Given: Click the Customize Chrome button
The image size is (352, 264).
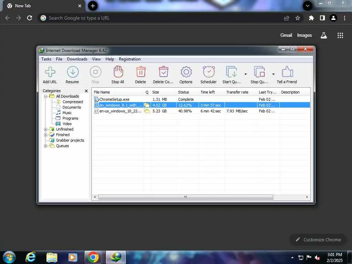Looking at the screenshot, I should click(318, 240).
